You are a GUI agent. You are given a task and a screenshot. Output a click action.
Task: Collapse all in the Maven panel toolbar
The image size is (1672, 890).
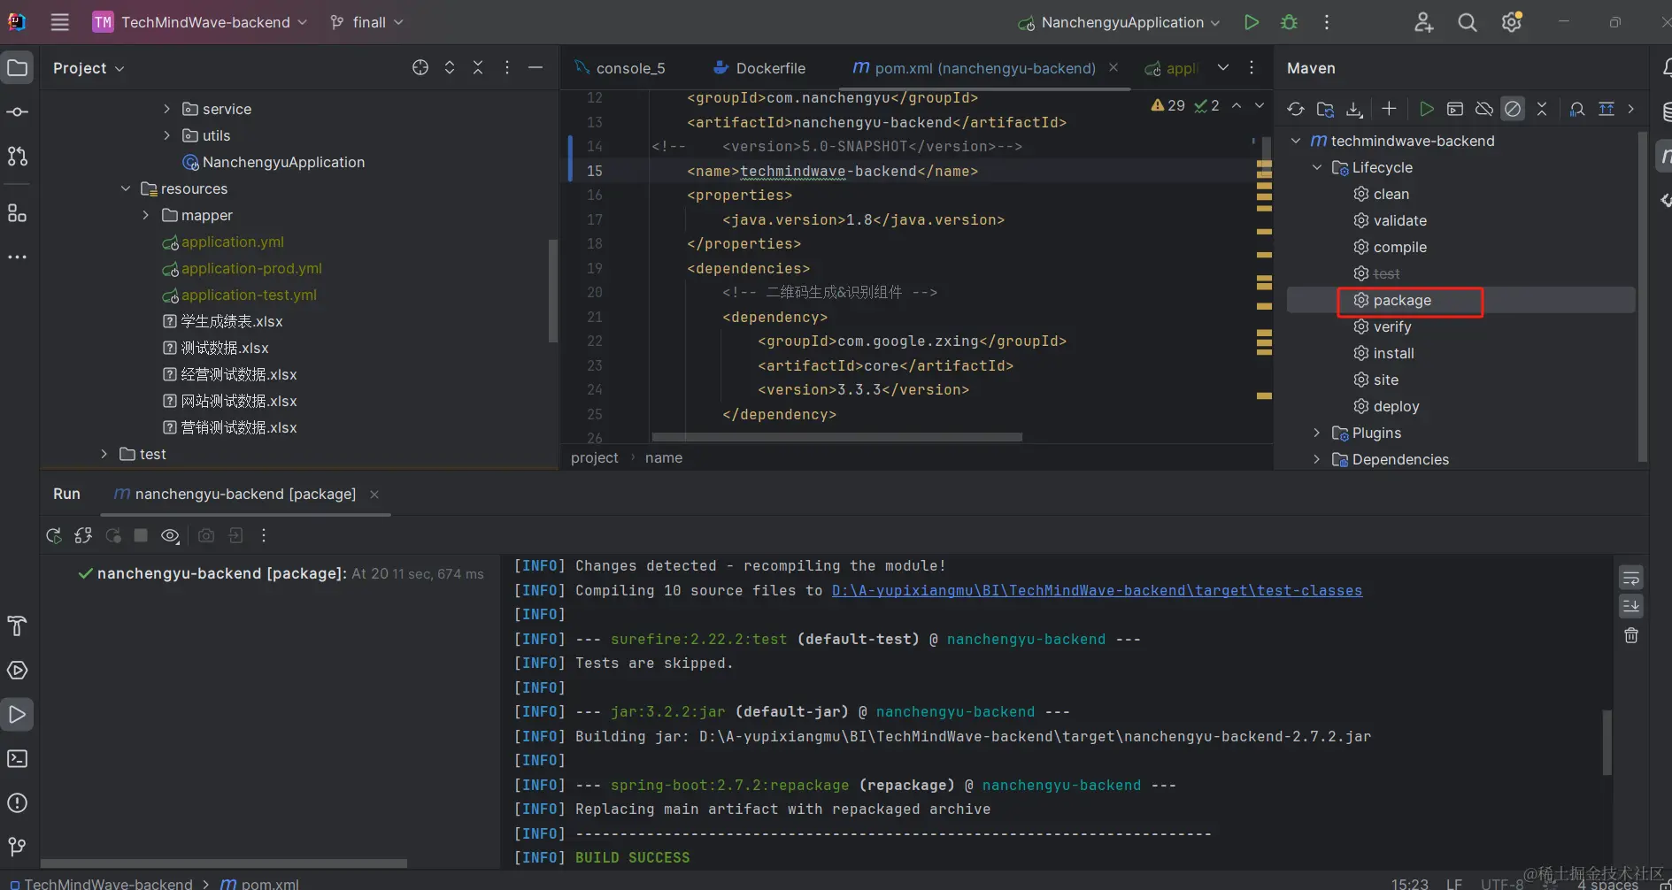click(1542, 109)
